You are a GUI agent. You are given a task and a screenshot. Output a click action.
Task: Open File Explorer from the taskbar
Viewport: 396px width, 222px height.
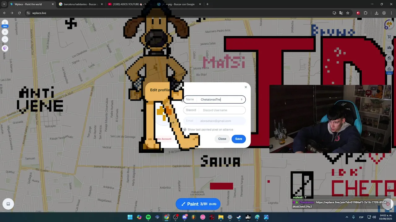tap(221, 217)
